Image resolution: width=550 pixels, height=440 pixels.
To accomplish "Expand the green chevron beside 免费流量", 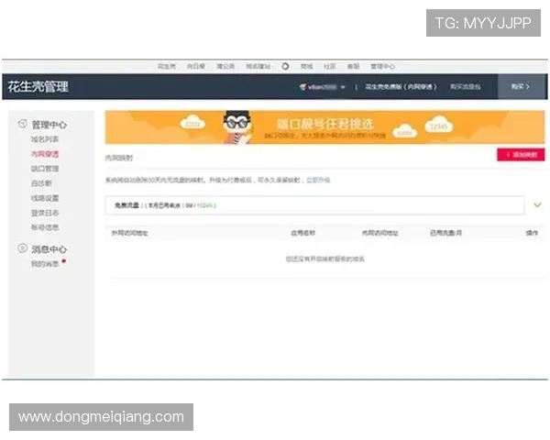I will click(x=537, y=205).
